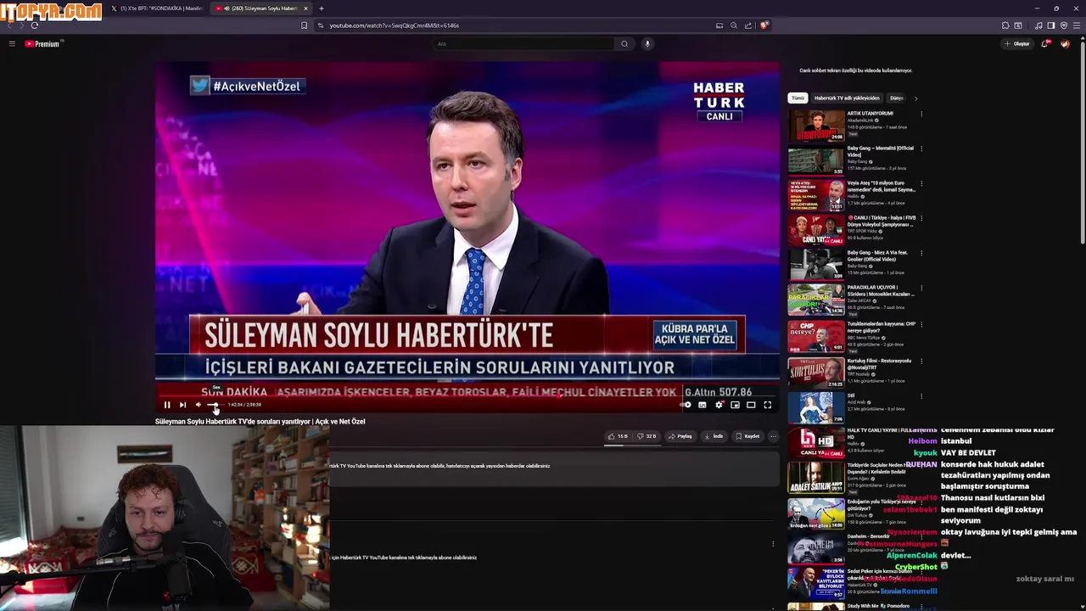
Task: Enter fullscreen with the player button
Action: pos(767,405)
